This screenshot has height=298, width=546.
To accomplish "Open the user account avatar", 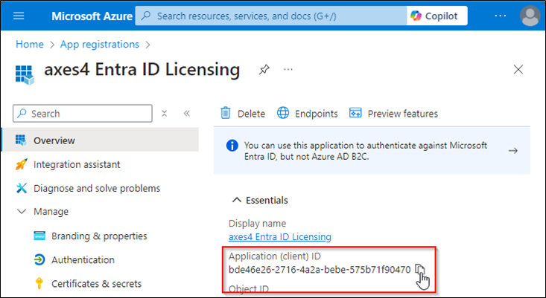I will (x=530, y=16).
